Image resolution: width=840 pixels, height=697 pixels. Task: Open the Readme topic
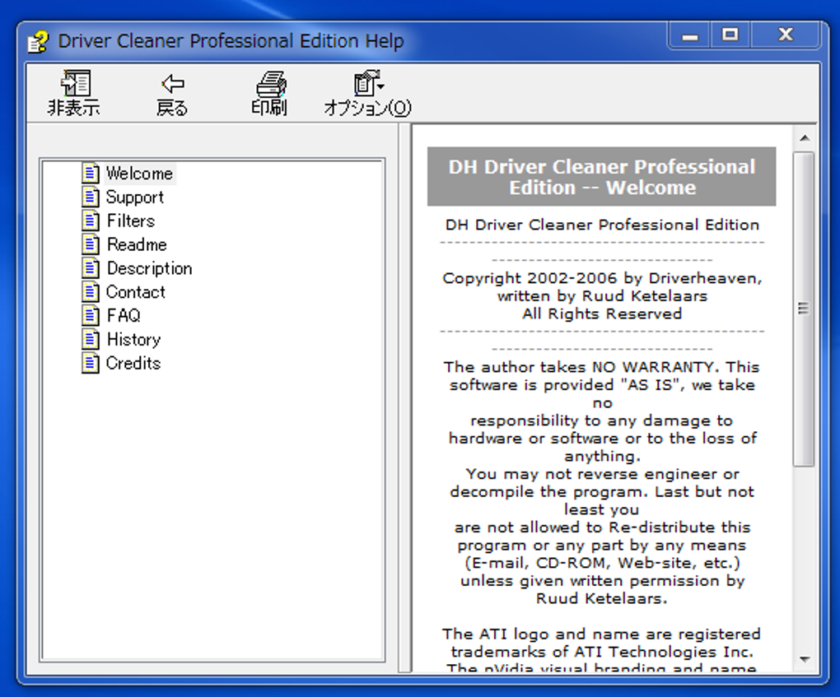tap(138, 244)
